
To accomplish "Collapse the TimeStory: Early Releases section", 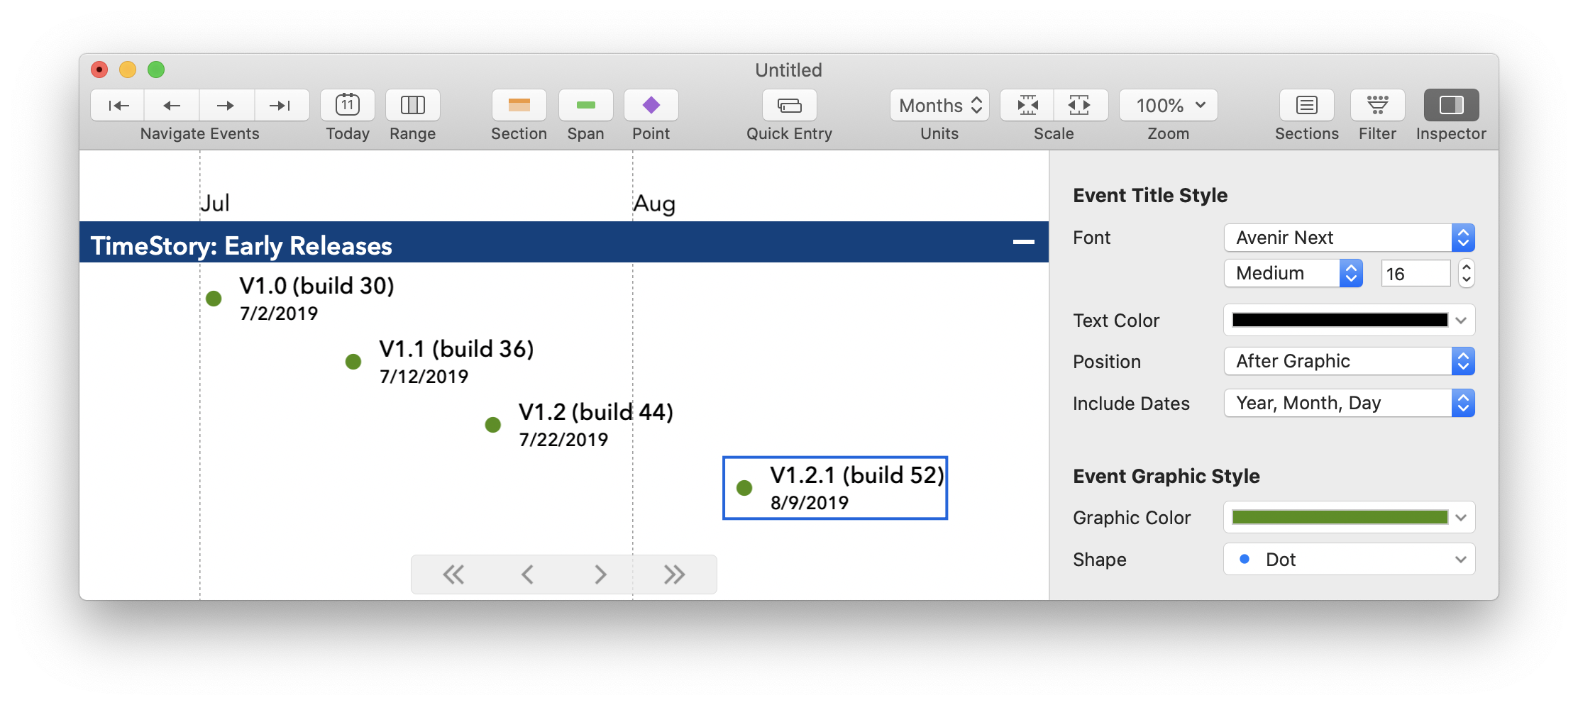I will coord(1022,242).
